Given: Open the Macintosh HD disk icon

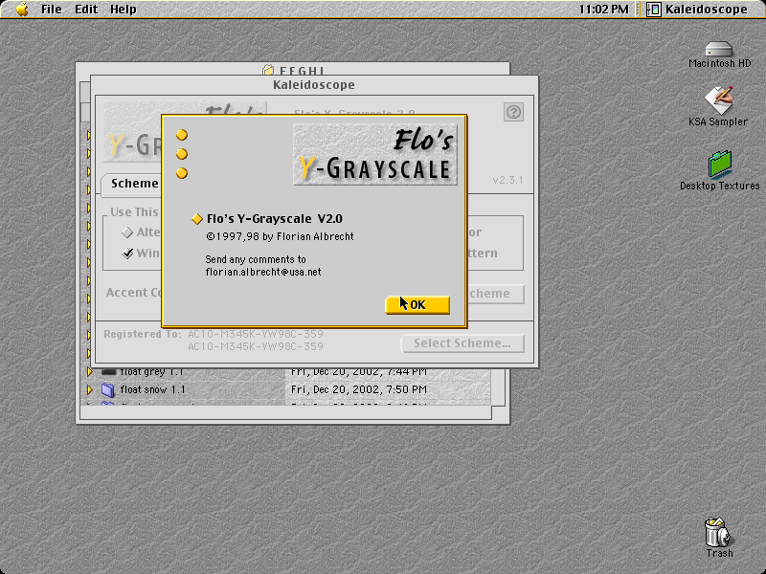Looking at the screenshot, I should point(719,50).
